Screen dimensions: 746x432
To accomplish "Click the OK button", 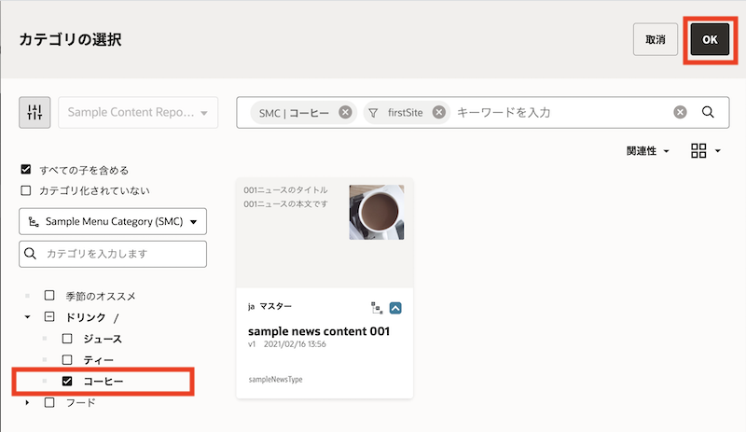I will (710, 39).
